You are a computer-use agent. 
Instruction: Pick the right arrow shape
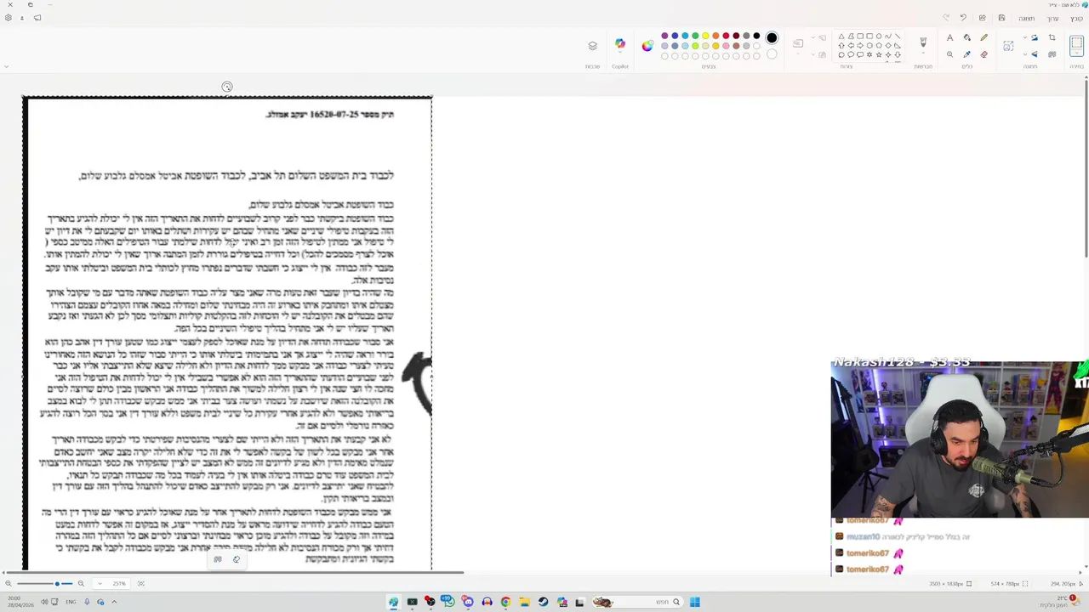(x=860, y=45)
